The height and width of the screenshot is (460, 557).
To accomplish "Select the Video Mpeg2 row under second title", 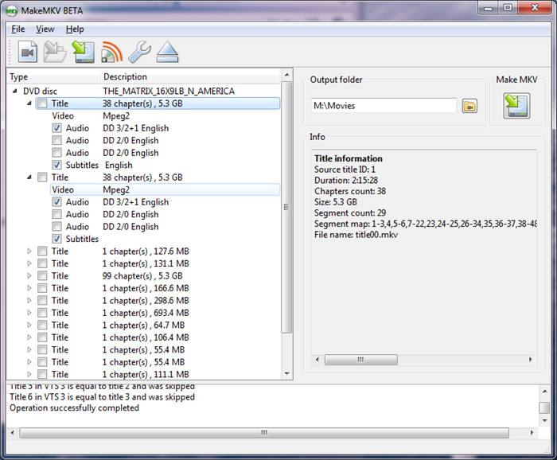I will click(x=165, y=189).
